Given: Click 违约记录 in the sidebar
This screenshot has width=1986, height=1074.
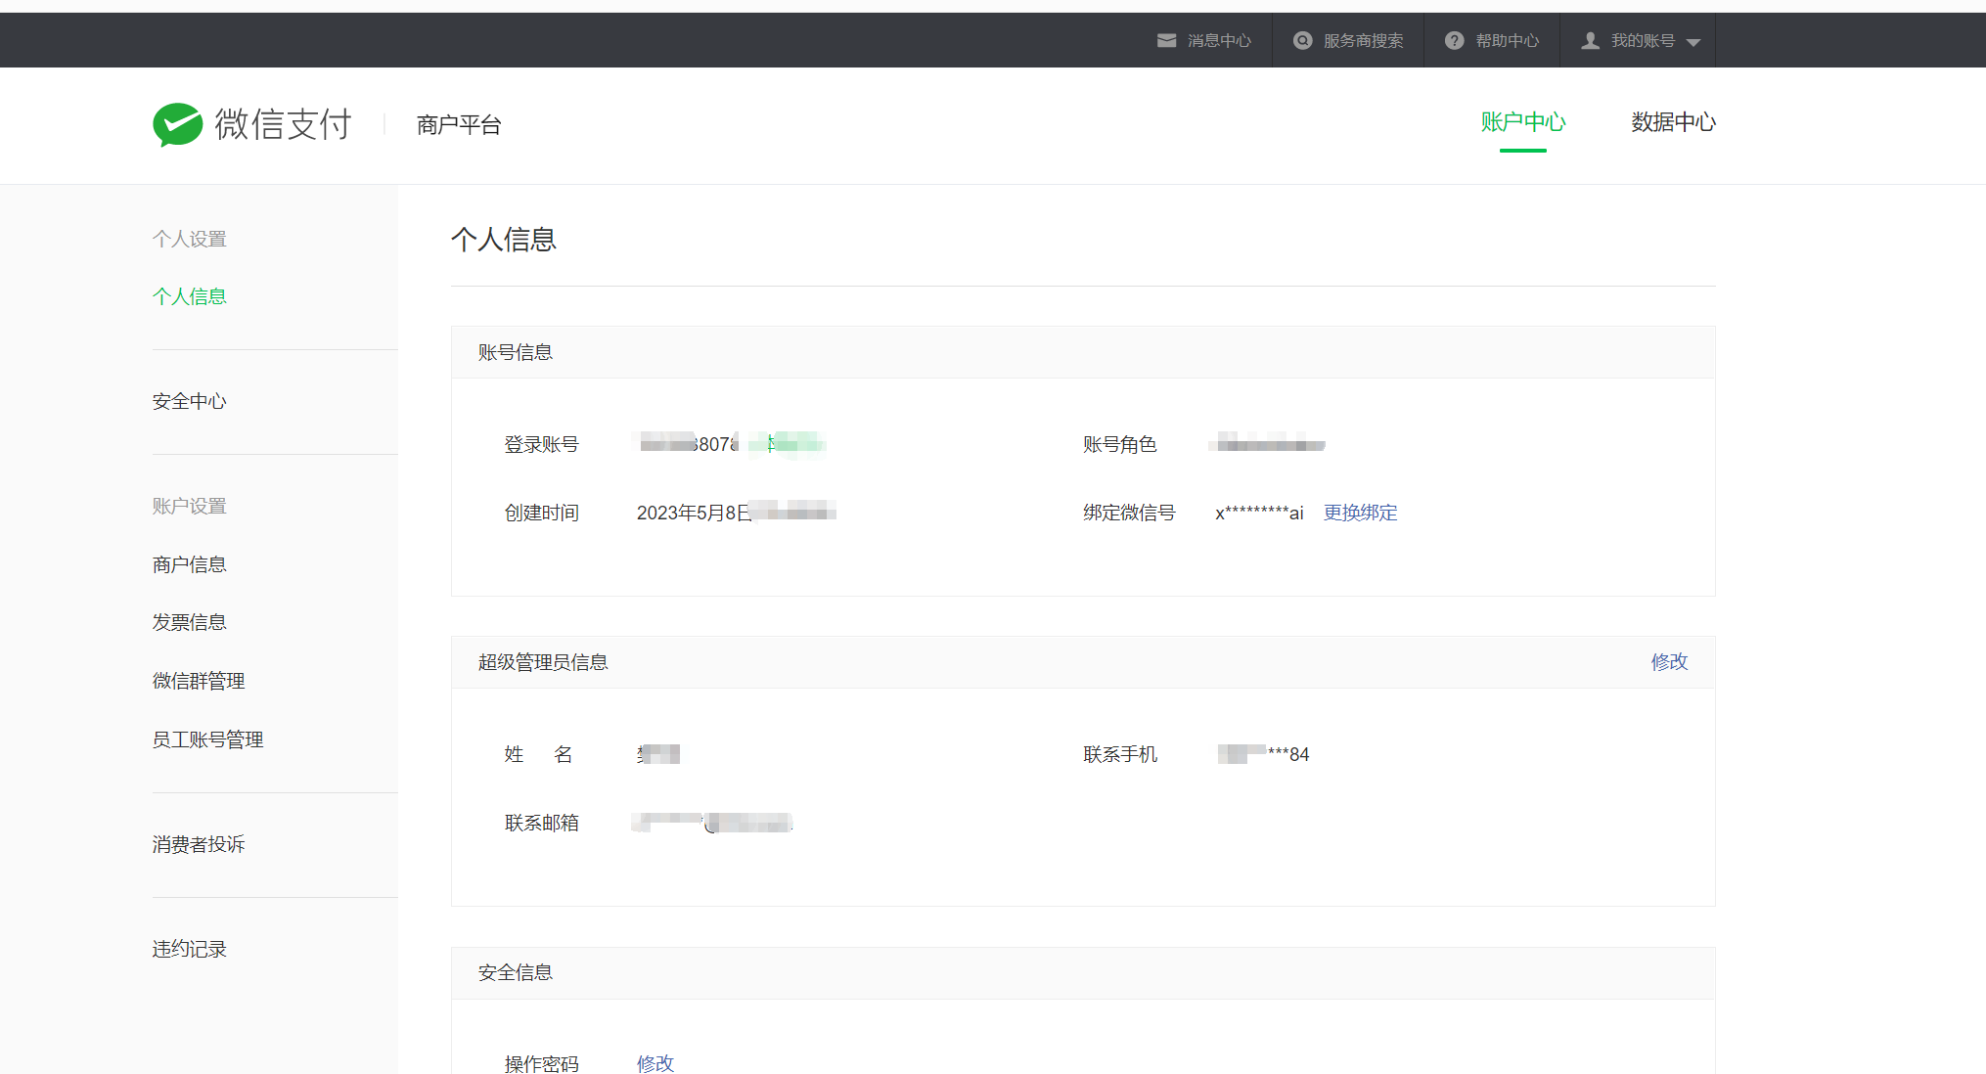Looking at the screenshot, I should 189,949.
